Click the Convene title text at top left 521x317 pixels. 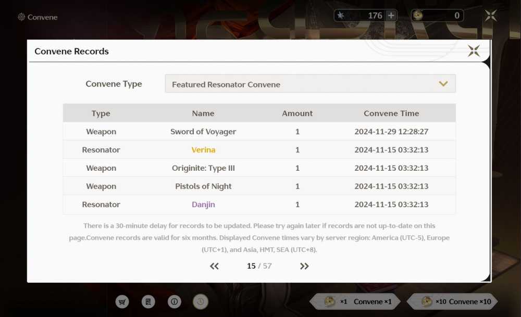[43, 17]
